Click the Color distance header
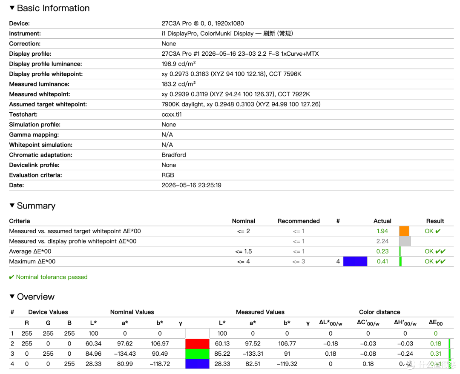The width and height of the screenshot is (460, 374). pos(379,312)
